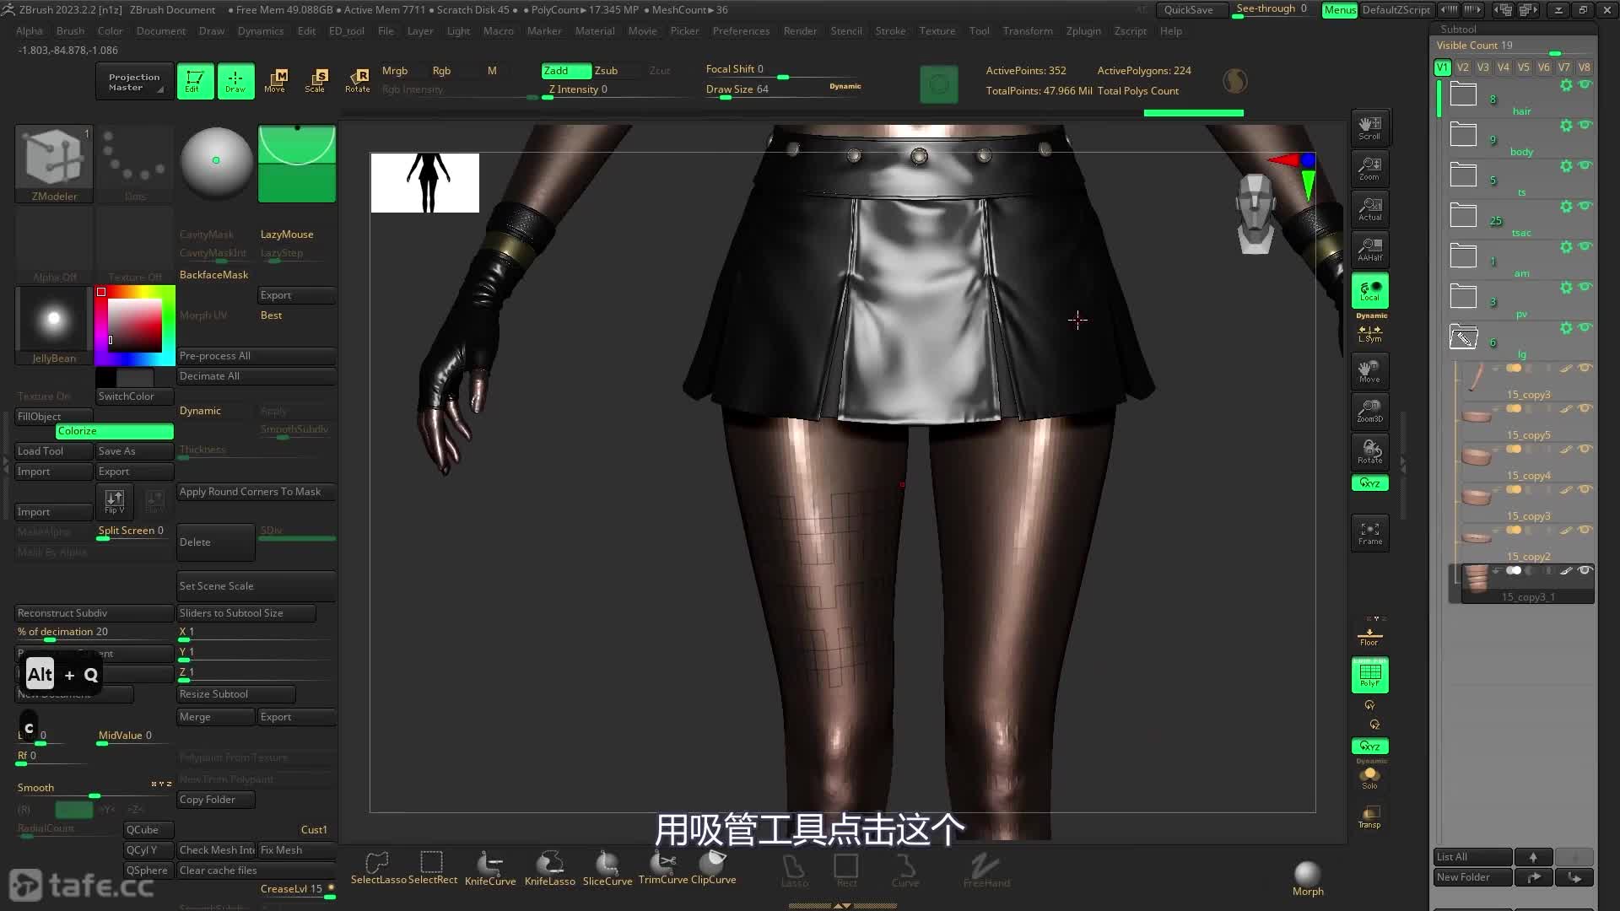Click the Frame view icon
The height and width of the screenshot is (911, 1620).
[x=1369, y=532]
